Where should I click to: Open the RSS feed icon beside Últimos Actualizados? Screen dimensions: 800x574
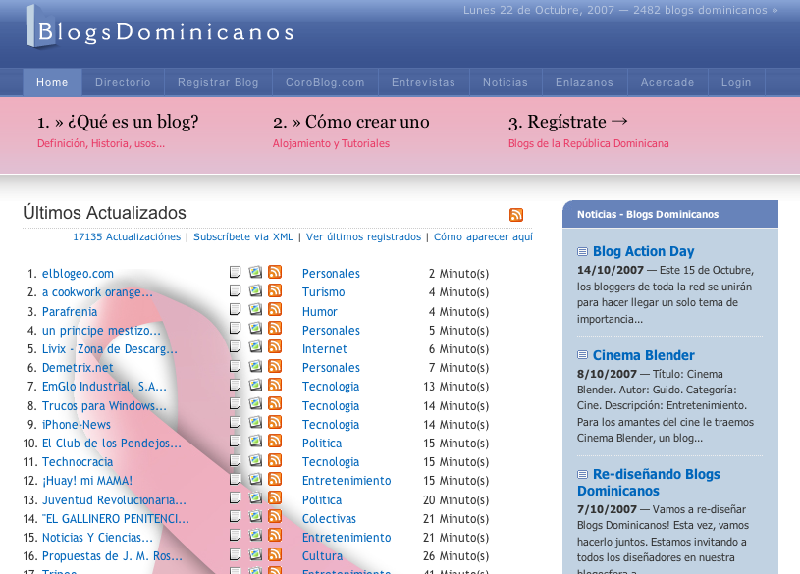point(515,215)
